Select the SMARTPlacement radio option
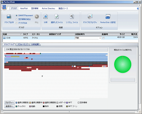142x114 pixels. (17, 15)
